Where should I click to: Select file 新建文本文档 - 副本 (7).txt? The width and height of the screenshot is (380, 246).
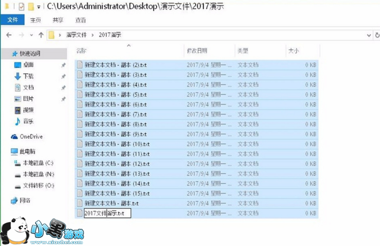coord(197,114)
